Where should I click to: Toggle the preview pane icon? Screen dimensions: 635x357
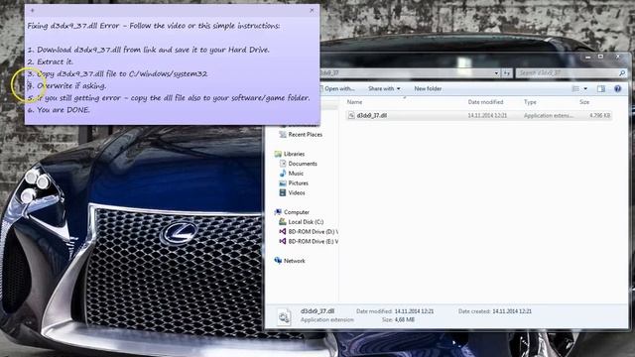click(601, 88)
